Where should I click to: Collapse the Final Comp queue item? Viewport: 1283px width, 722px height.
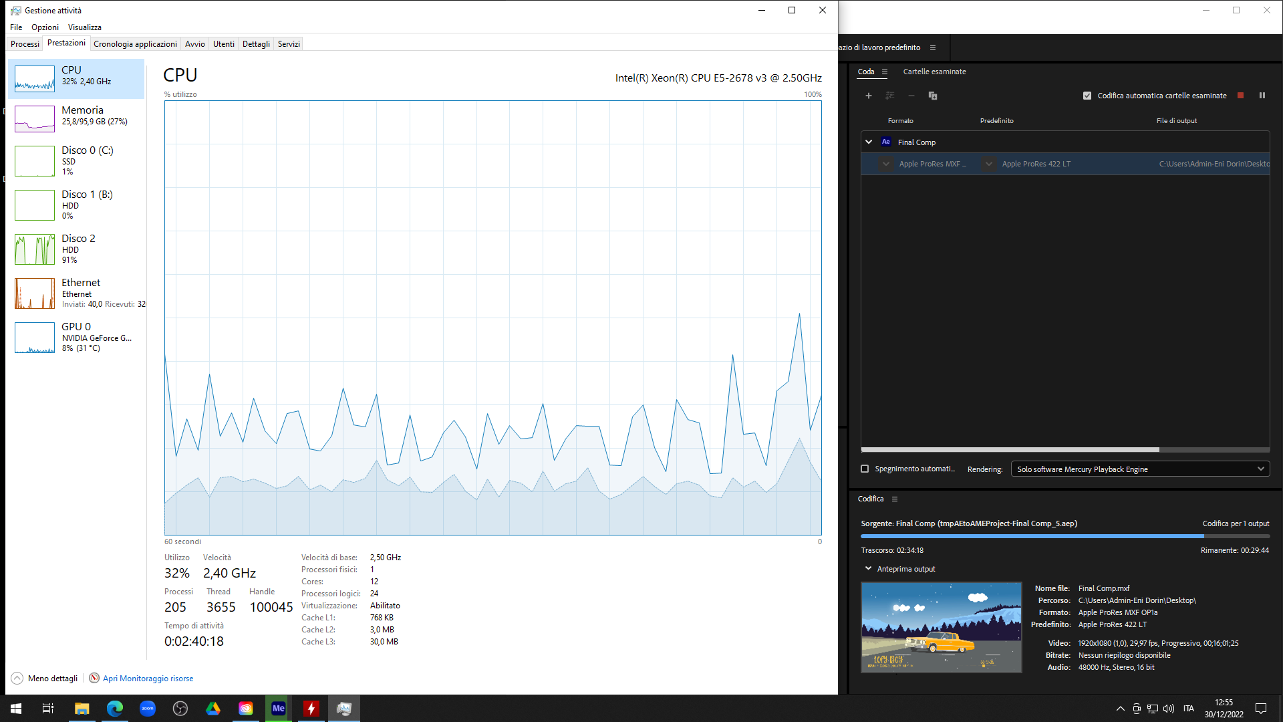coord(869,142)
